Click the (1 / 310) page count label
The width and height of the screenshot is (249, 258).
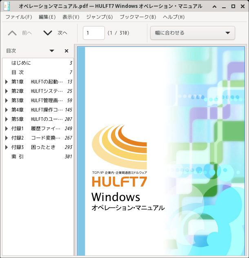pos(118,33)
